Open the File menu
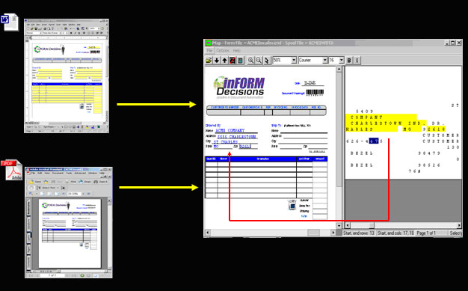Screen dimensions: 468x291 (x=210, y=50)
